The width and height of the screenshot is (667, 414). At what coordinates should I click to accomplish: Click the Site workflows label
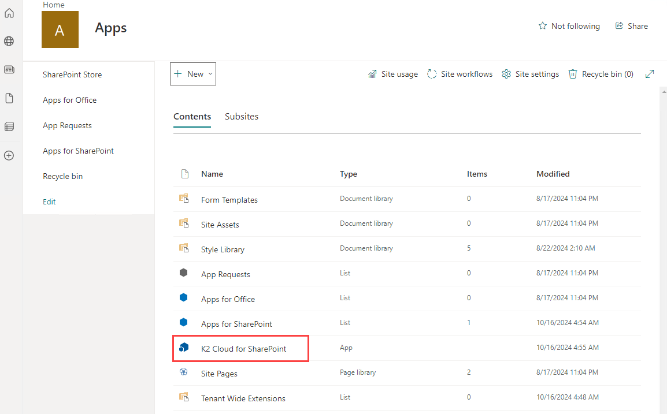466,74
